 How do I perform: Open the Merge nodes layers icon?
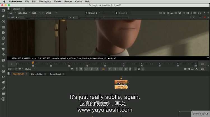[3, 49]
